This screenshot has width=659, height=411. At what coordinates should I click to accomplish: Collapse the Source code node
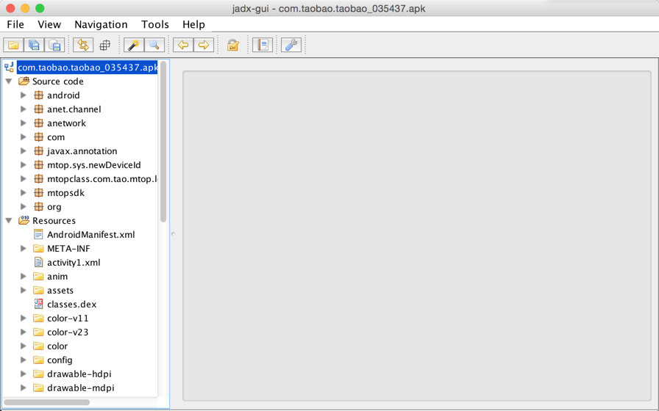tap(8, 81)
